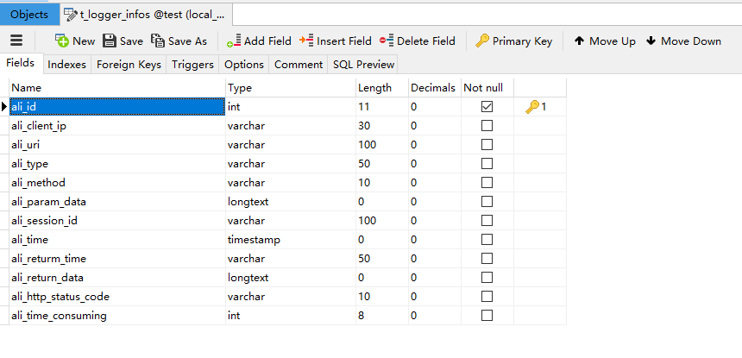742x358 pixels.
Task: Click the Add Field button label
Action: 267,41
